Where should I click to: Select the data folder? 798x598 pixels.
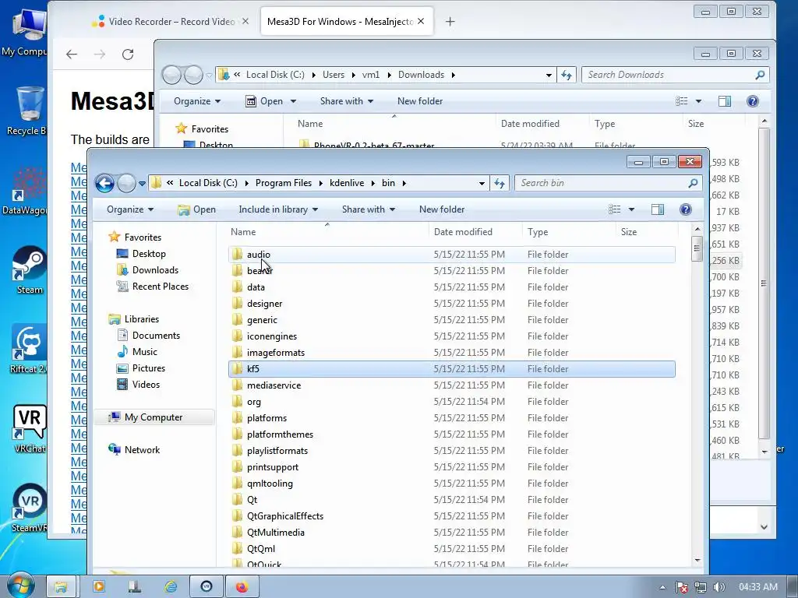[452, 287]
